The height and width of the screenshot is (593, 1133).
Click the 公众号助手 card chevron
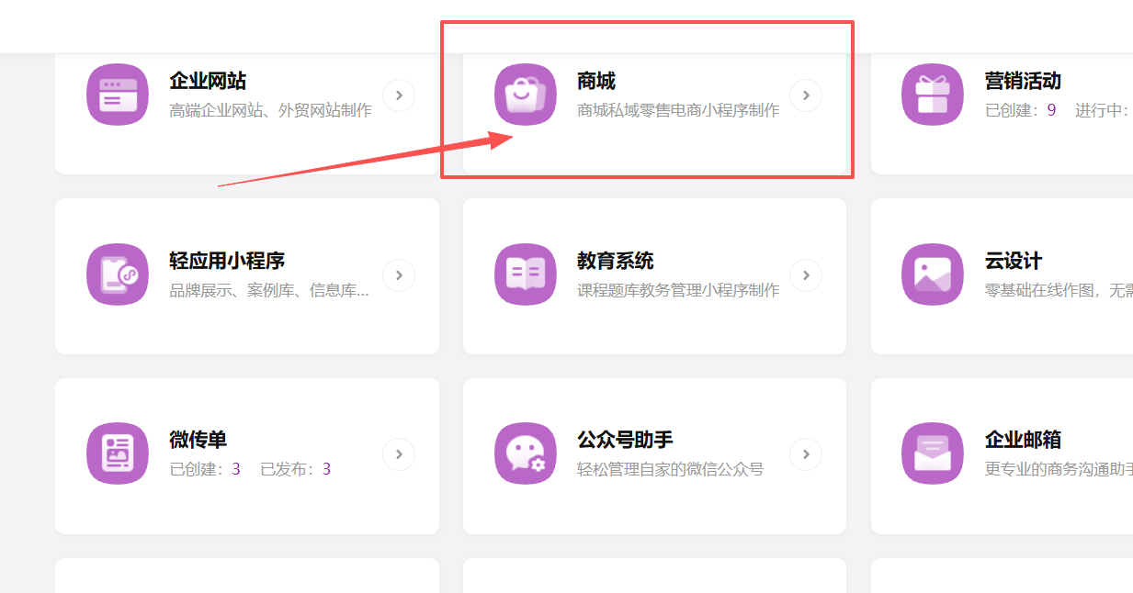pyautogui.click(x=806, y=453)
